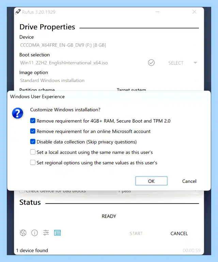The height and width of the screenshot is (262, 218).
Task: Open the Image option dropdown (Standard Windows installation)
Action: pyautogui.click(x=109, y=81)
